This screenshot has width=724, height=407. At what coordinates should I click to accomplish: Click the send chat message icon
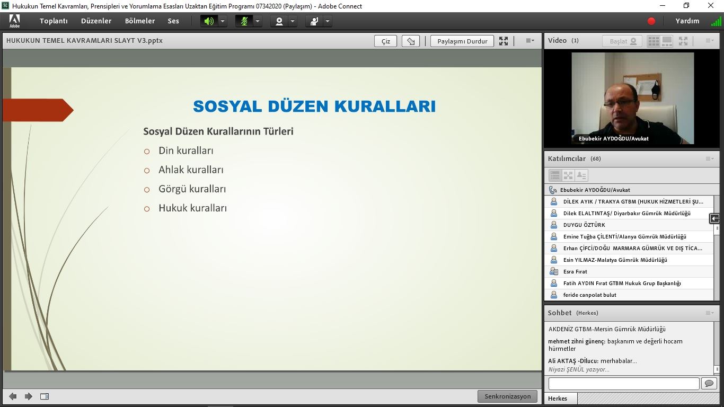(708, 383)
